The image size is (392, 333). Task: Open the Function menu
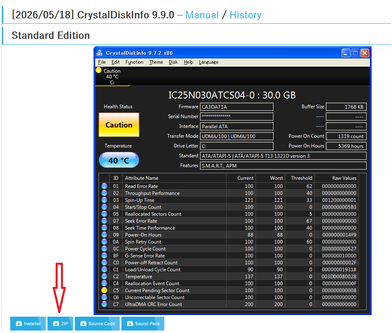tap(134, 62)
